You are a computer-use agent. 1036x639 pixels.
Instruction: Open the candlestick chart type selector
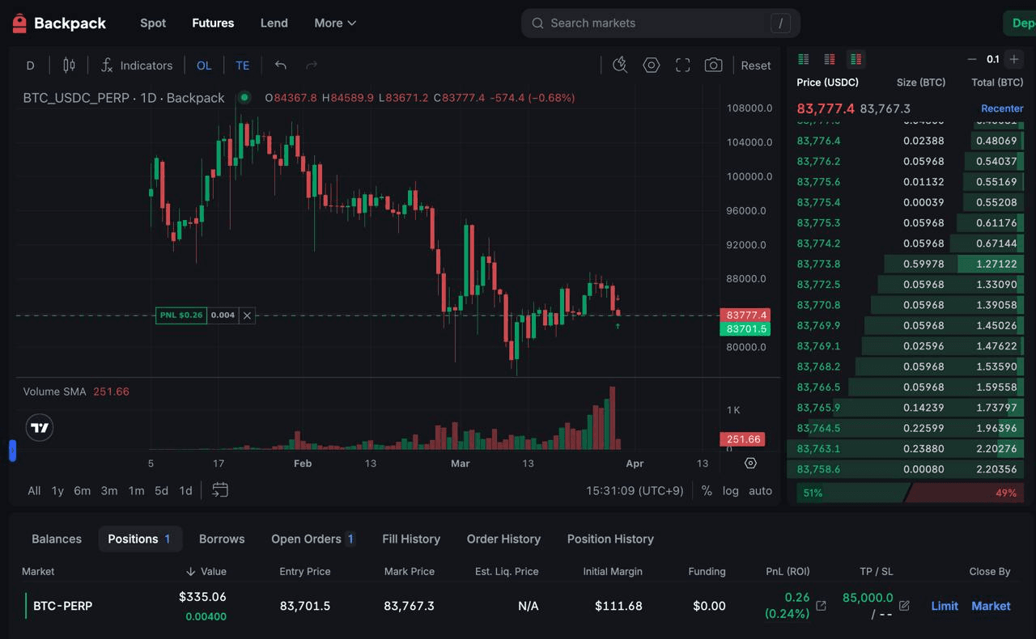(x=69, y=66)
